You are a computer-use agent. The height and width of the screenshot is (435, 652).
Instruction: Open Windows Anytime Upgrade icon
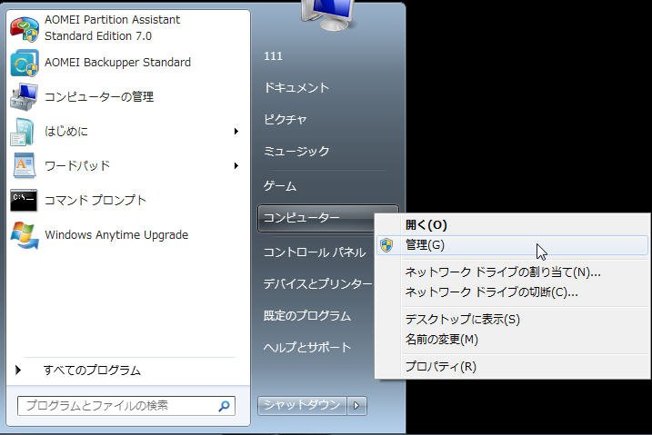25,235
